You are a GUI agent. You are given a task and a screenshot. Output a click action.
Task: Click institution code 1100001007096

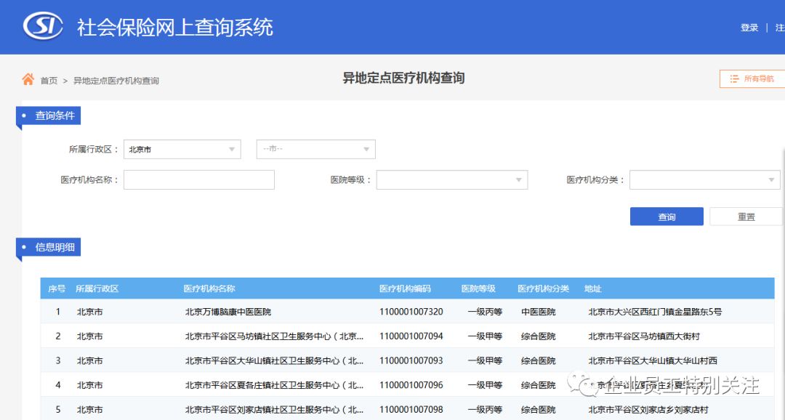tap(411, 385)
